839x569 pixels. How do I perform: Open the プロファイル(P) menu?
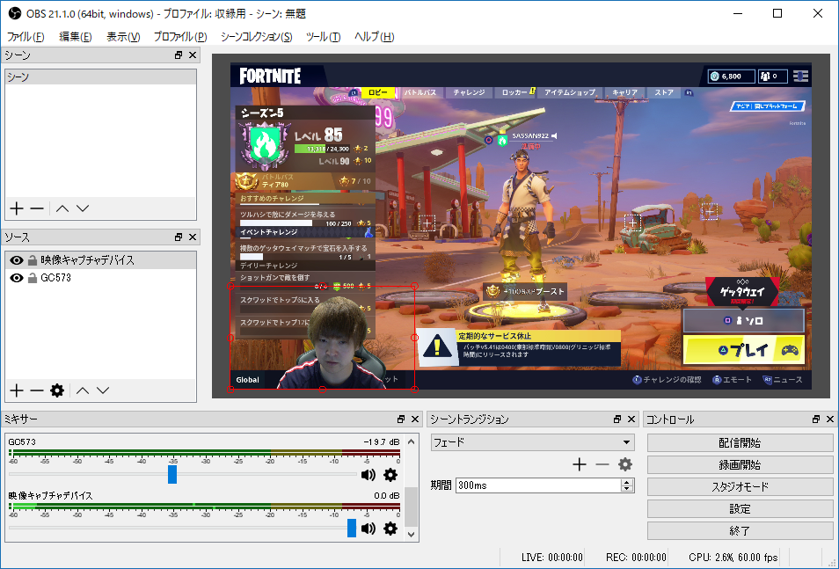pyautogui.click(x=180, y=36)
